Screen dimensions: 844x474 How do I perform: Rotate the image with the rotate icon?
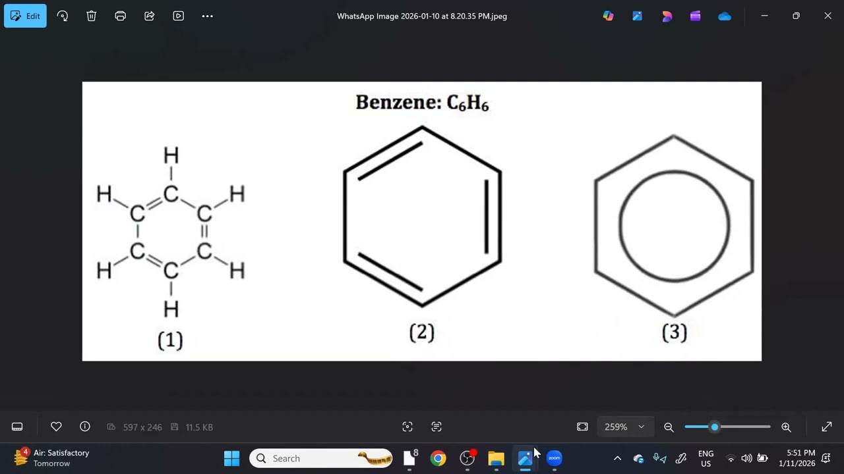63,16
